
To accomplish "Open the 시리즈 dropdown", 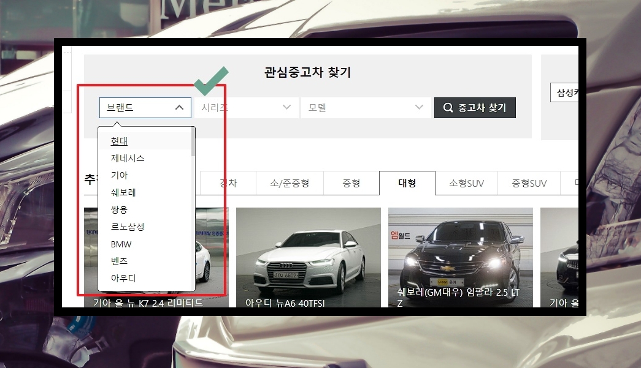I will (246, 108).
